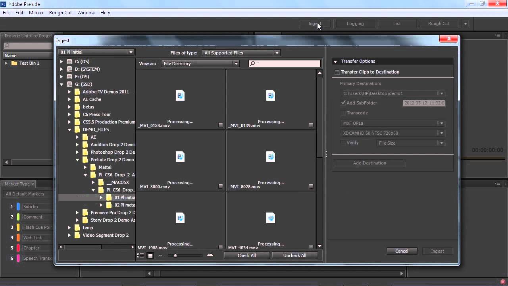Click the Check All button

pos(247,255)
